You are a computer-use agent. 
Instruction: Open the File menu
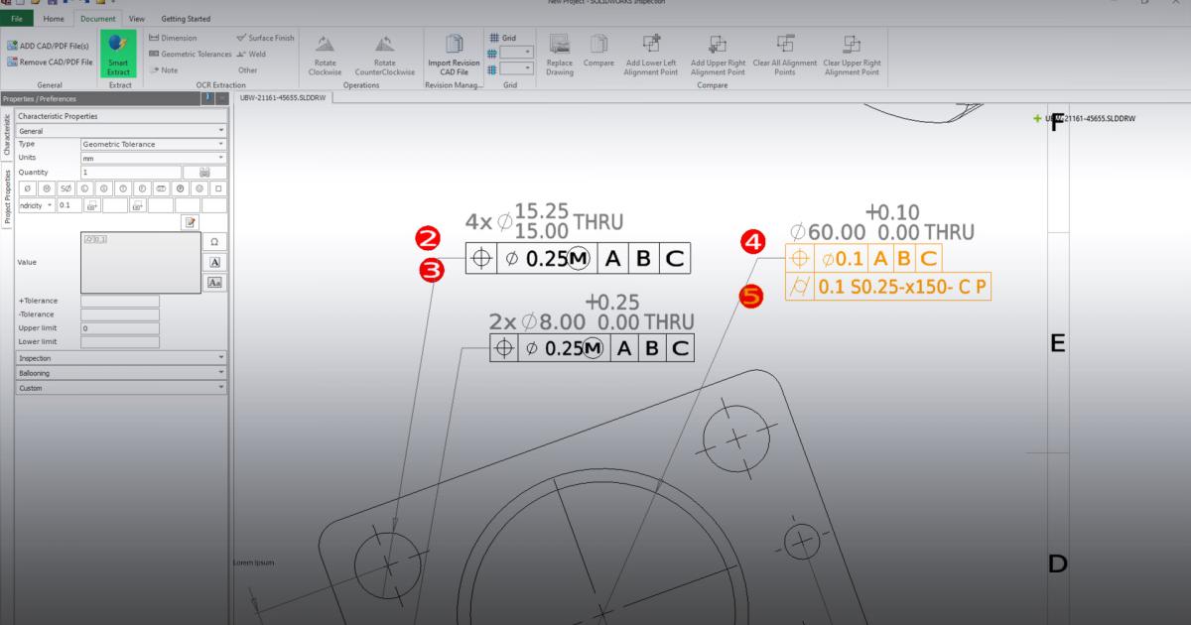click(x=17, y=18)
